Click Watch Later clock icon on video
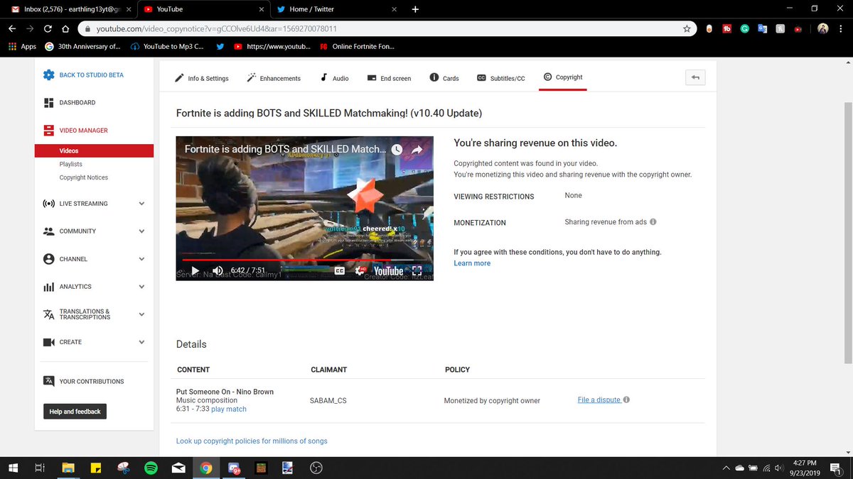 pos(397,150)
